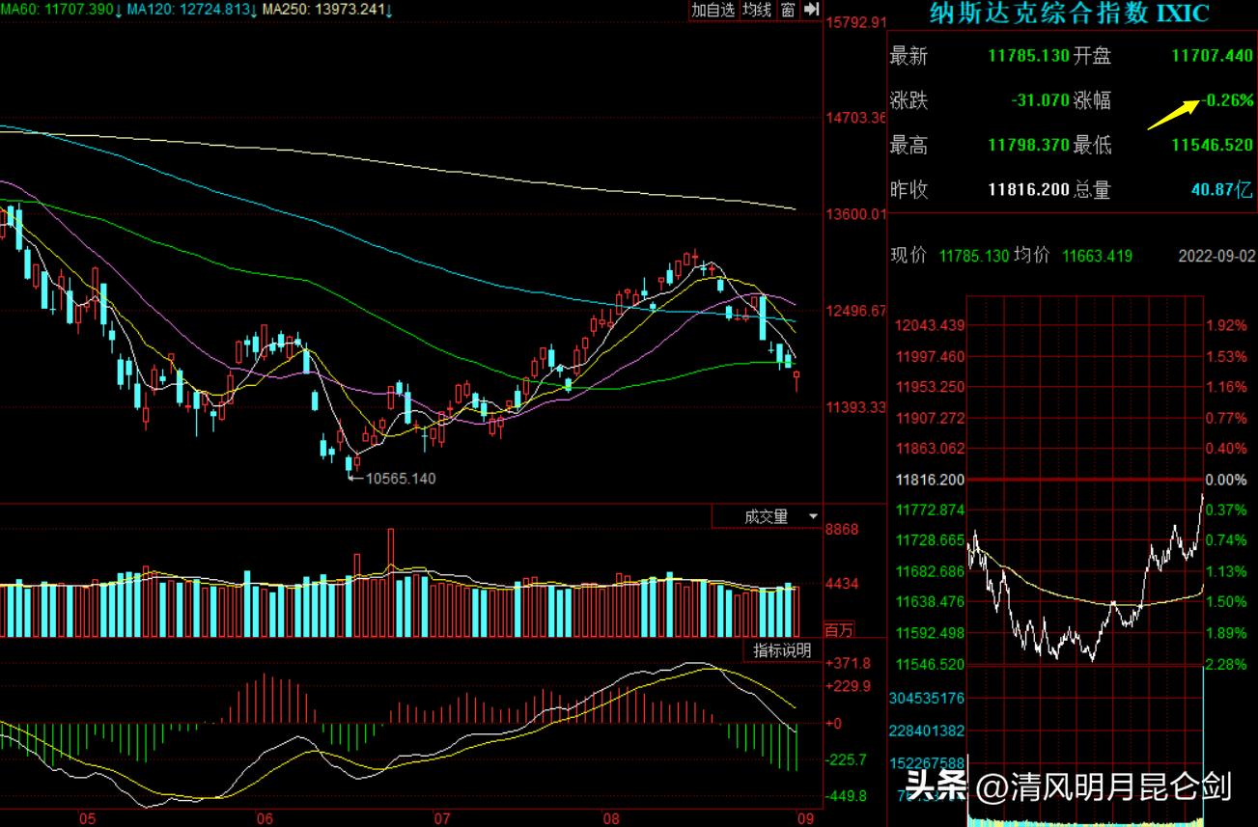Click the date 2022-09-02

[1216, 256]
